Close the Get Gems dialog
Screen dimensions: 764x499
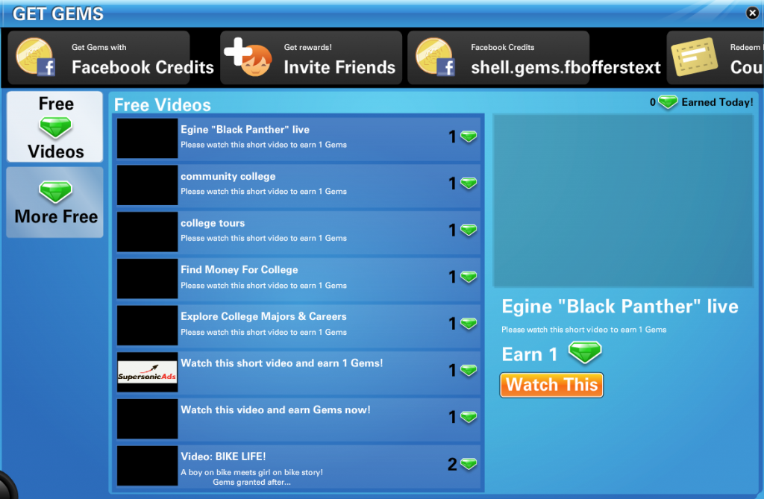(x=752, y=13)
